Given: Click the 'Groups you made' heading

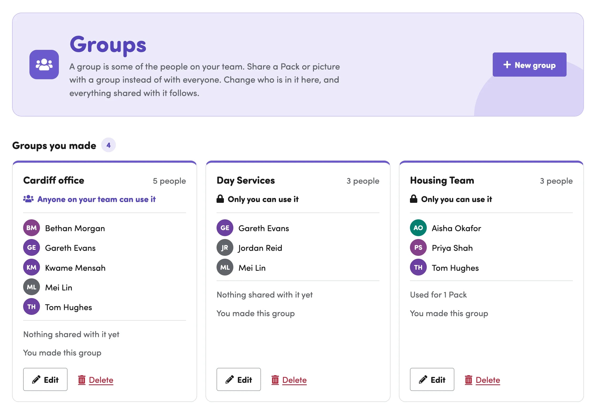Looking at the screenshot, I should click(54, 146).
